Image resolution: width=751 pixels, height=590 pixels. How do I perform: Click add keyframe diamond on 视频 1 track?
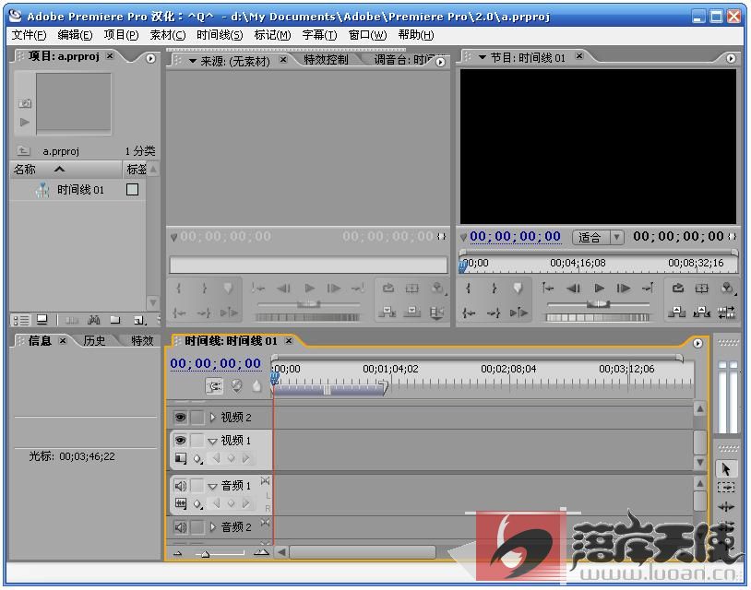(231, 458)
